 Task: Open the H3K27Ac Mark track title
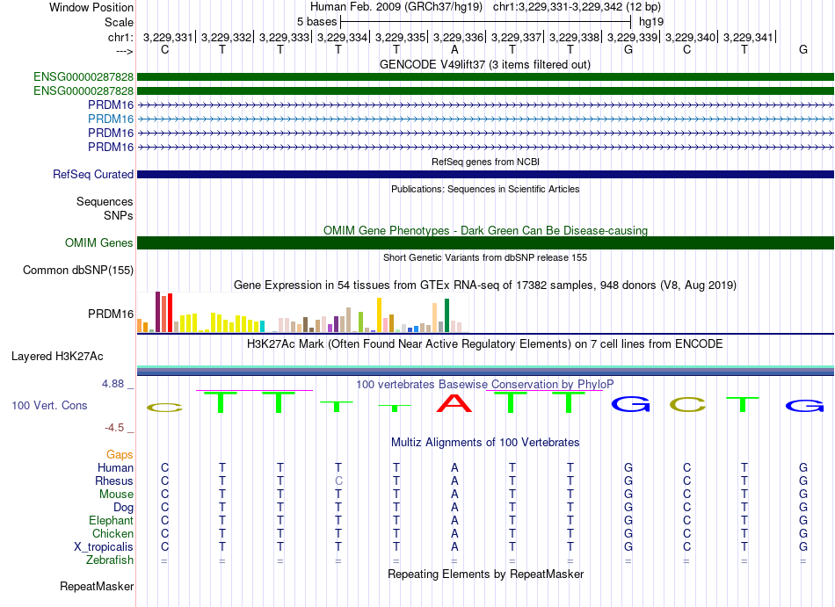(485, 343)
